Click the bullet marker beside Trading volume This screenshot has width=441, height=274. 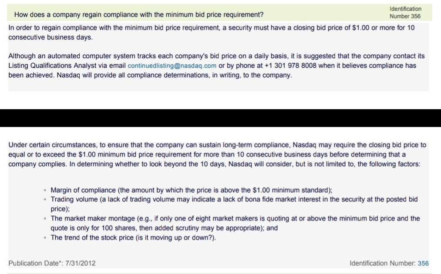pyautogui.click(x=45, y=200)
